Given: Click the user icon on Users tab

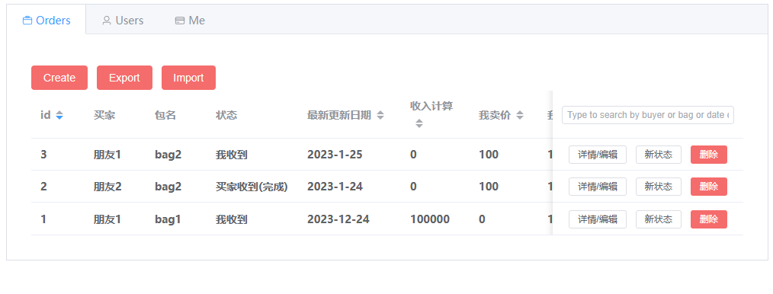Looking at the screenshot, I should 107,21.
